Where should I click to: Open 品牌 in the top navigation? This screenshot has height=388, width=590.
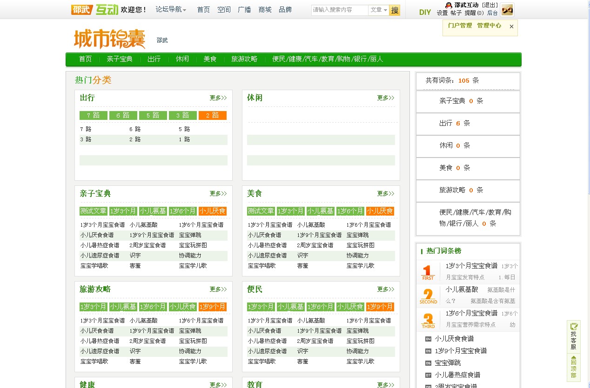pyautogui.click(x=285, y=9)
